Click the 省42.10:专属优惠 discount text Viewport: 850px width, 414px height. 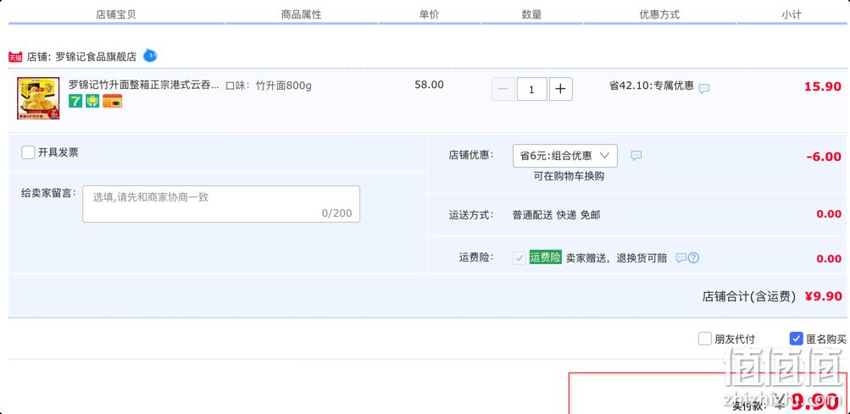651,85
